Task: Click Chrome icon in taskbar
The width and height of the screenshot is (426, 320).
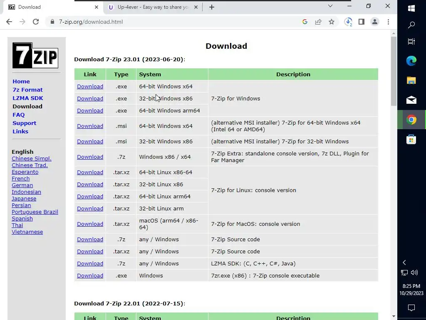Action: coord(411,120)
